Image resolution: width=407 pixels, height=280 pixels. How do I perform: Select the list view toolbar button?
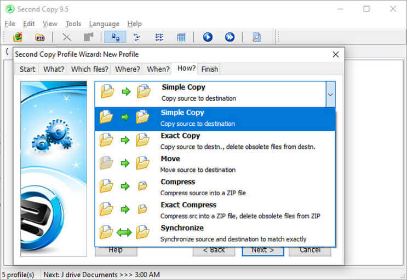point(159,37)
